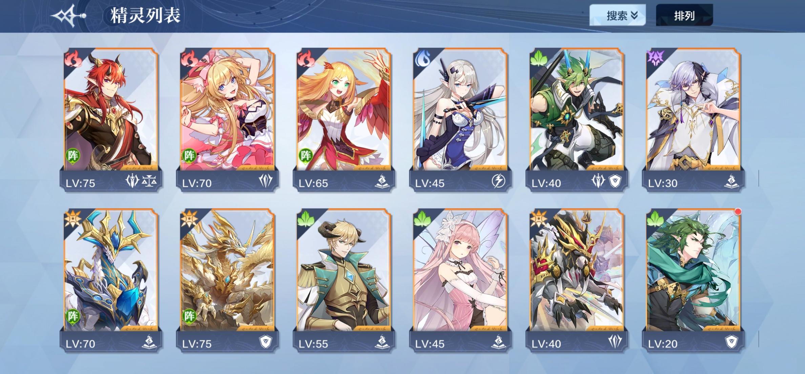Click scales role icon on LV:75 red-haired card
This screenshot has width=805, height=374.
click(149, 182)
